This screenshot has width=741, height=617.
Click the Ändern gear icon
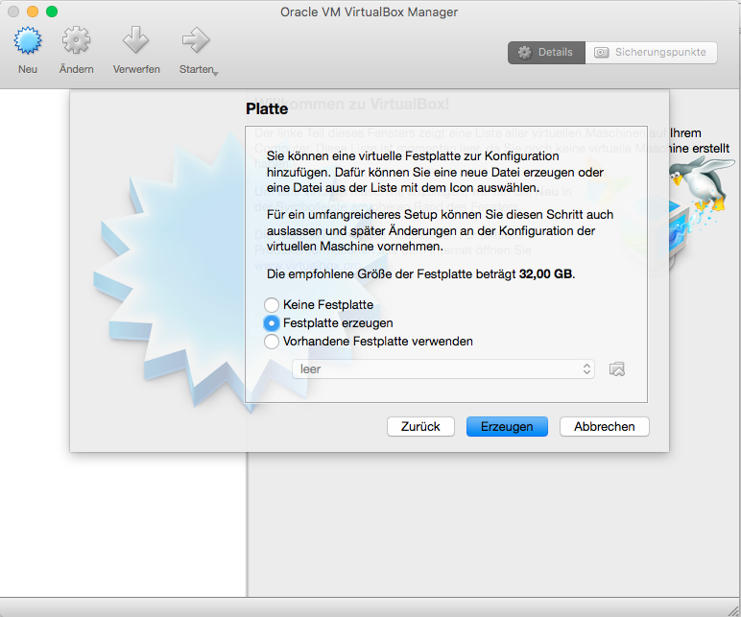[76, 41]
